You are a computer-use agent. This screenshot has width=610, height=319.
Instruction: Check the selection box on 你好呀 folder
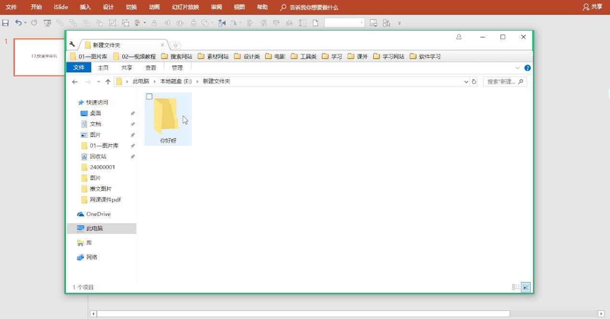tap(149, 96)
